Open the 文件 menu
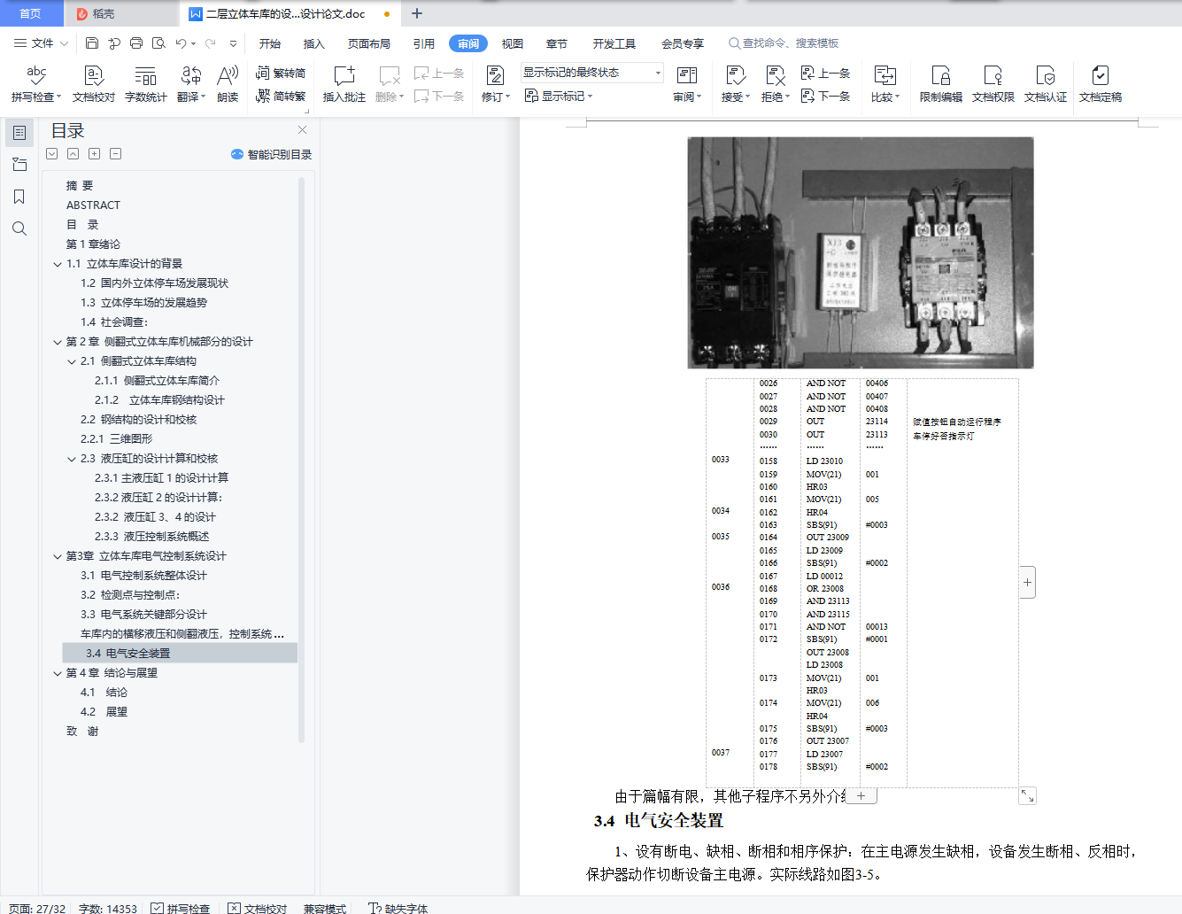Screen dimensions: 1182x914 [x=42, y=43]
